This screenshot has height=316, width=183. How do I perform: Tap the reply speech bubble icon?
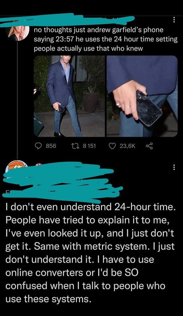(39, 145)
